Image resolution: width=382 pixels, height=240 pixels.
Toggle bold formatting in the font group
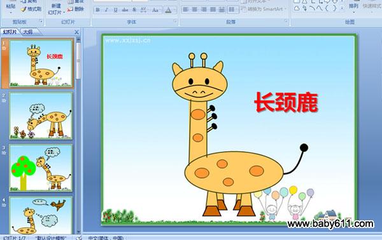[x=97, y=10]
